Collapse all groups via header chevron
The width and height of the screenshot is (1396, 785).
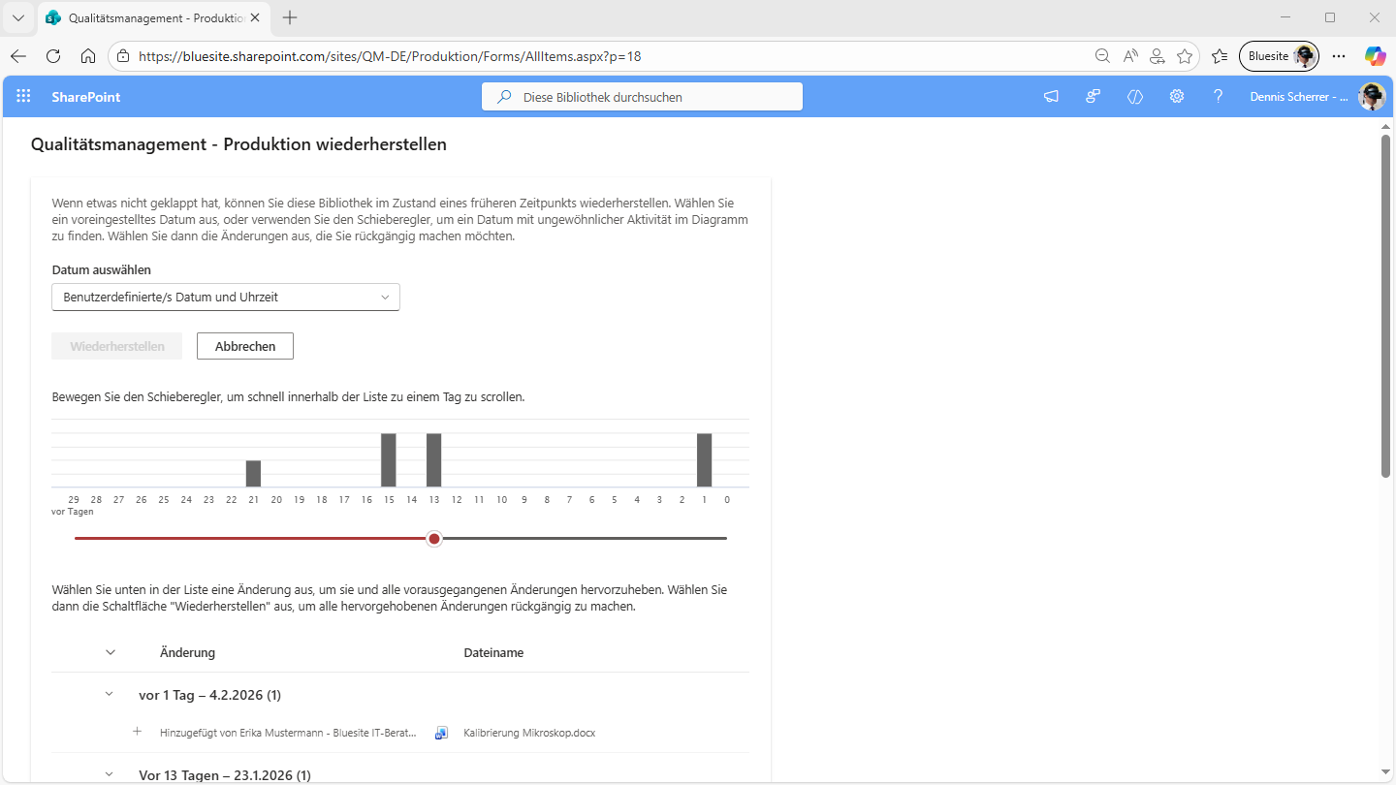click(111, 653)
